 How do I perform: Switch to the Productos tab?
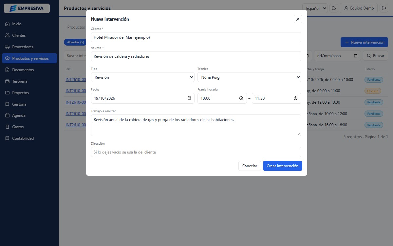pyautogui.click(x=76, y=27)
